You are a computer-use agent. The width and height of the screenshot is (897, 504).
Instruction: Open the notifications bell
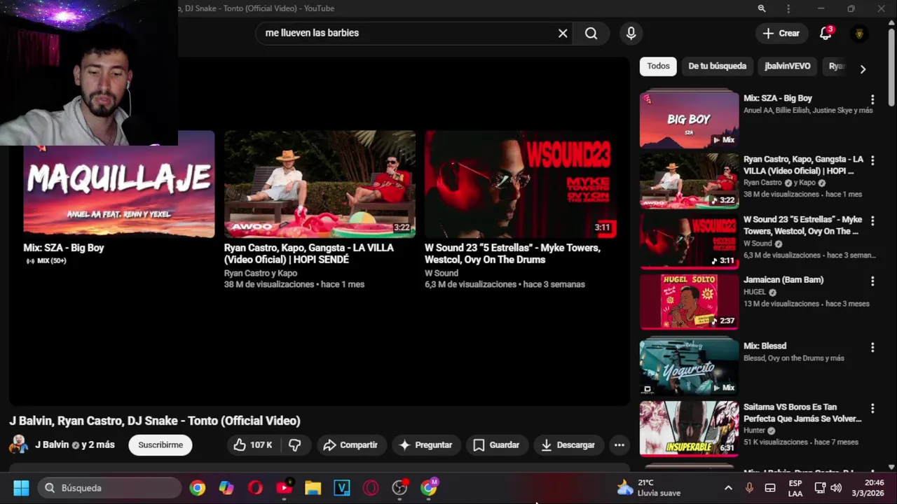826,33
